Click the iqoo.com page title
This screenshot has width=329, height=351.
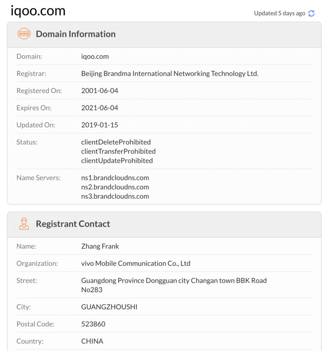tap(38, 11)
